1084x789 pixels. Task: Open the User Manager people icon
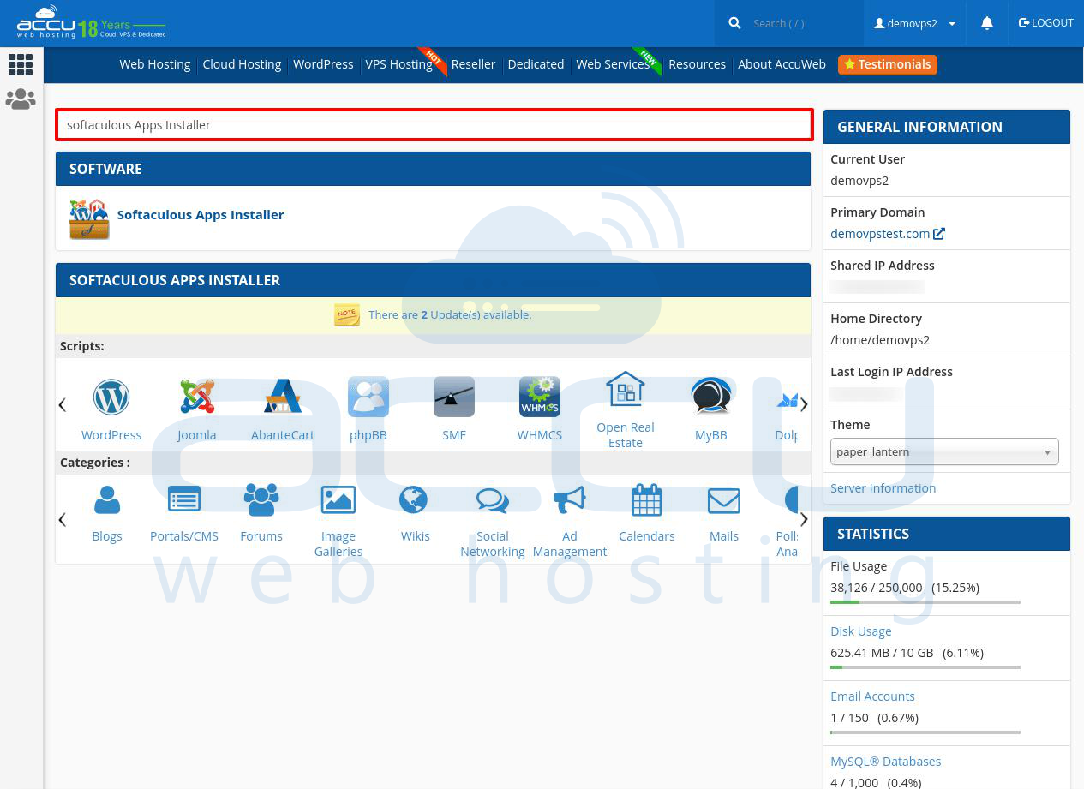pos(21,99)
